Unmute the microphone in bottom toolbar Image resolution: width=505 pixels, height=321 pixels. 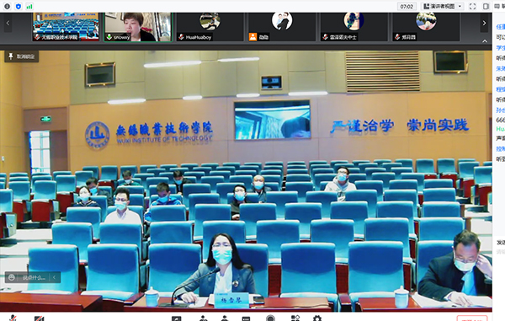pos(13,318)
